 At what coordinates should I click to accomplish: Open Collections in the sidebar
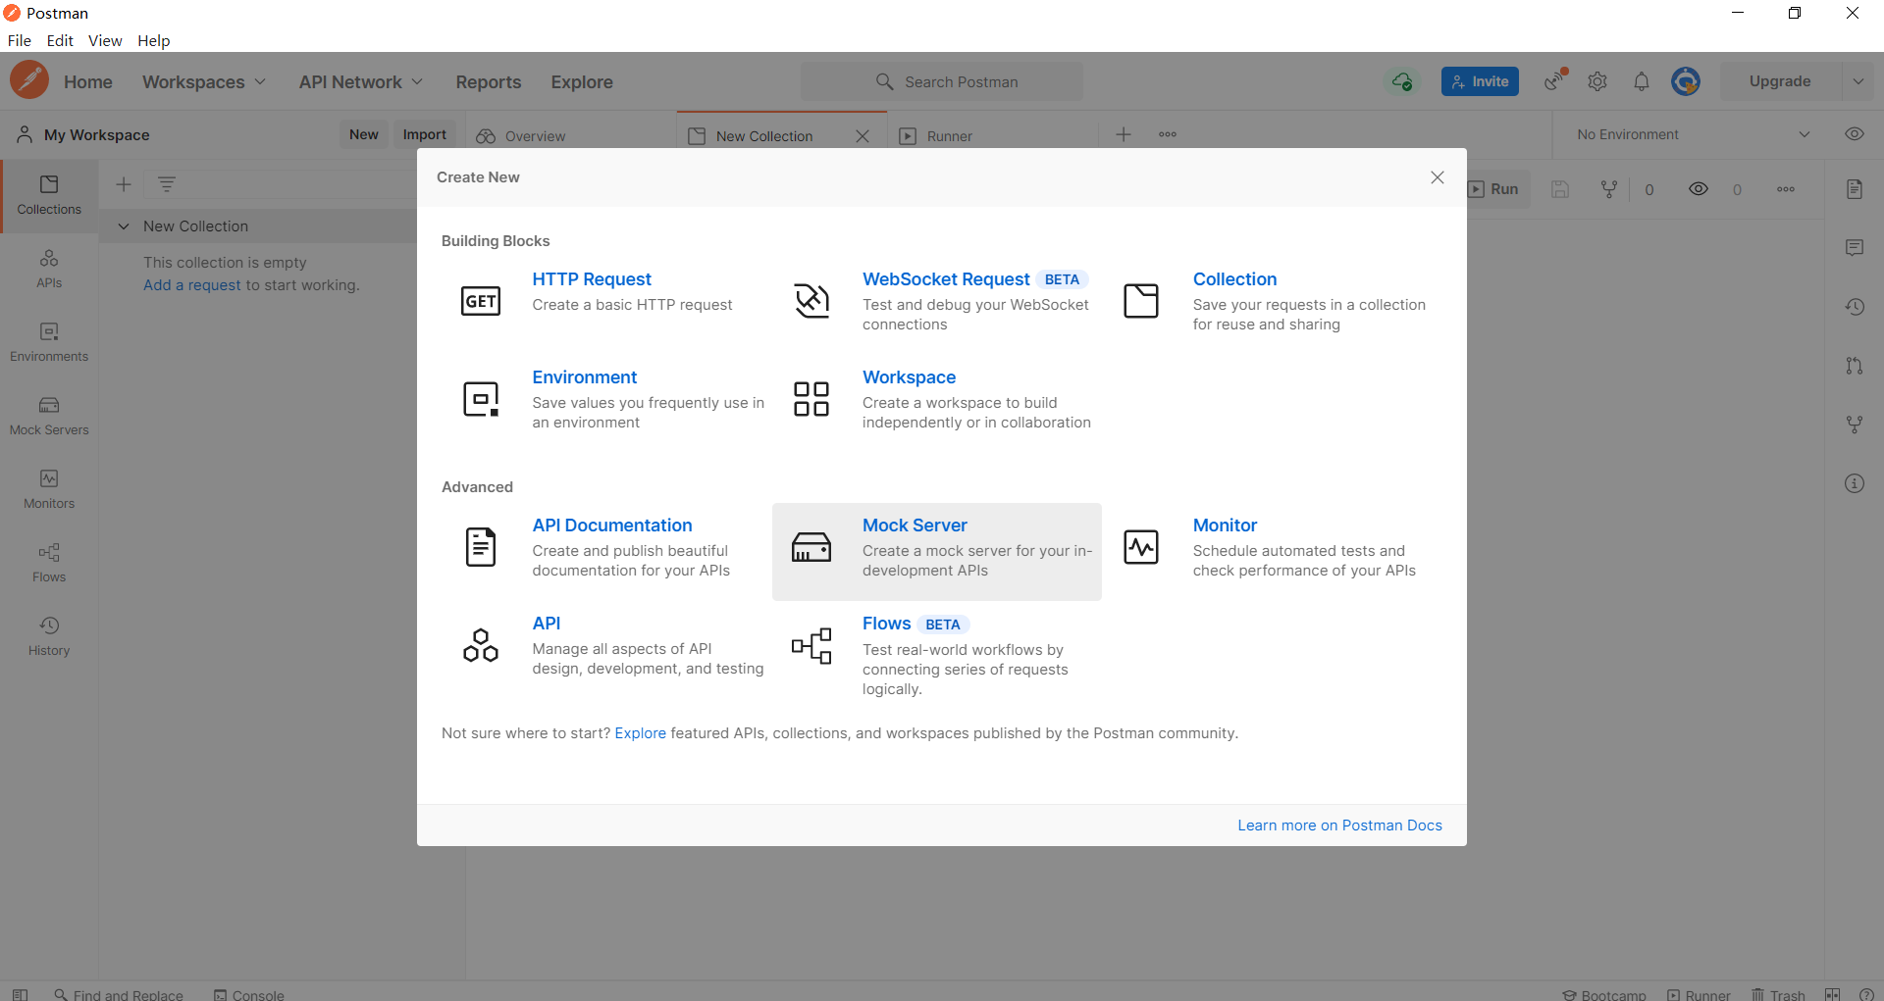tap(49, 195)
